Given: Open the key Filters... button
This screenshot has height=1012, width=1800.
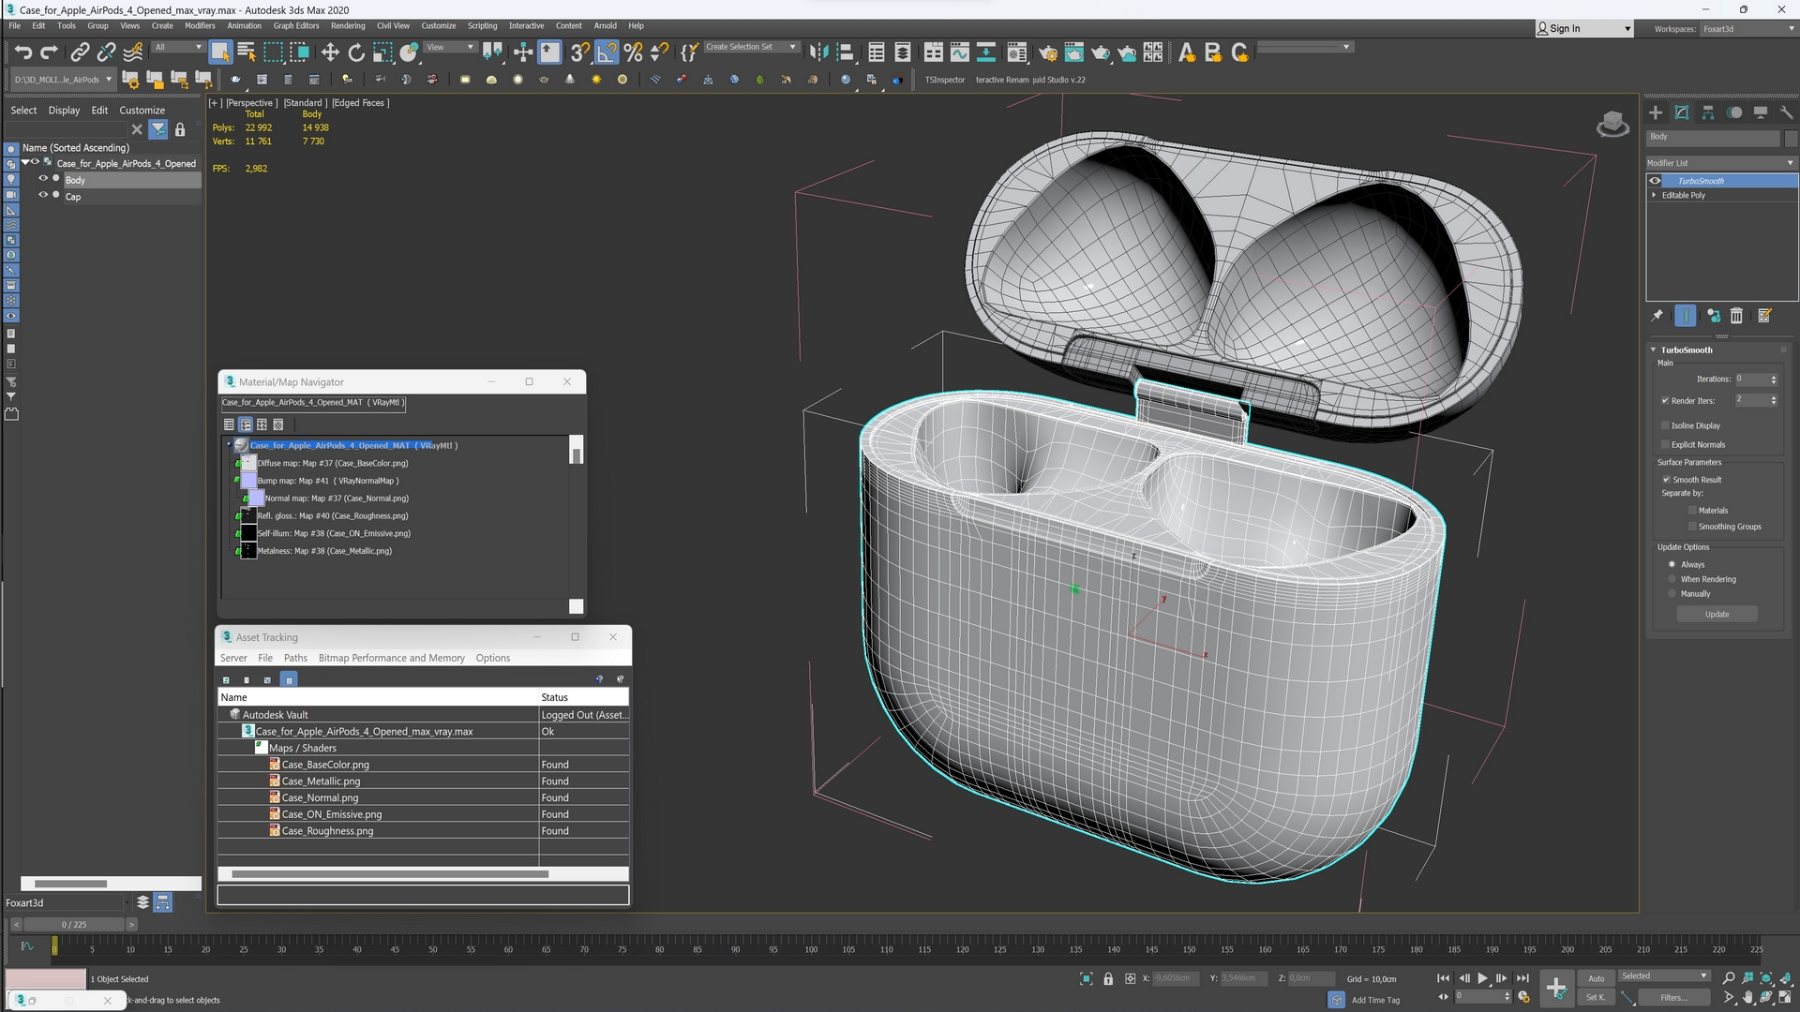Looking at the screenshot, I should click(1673, 997).
